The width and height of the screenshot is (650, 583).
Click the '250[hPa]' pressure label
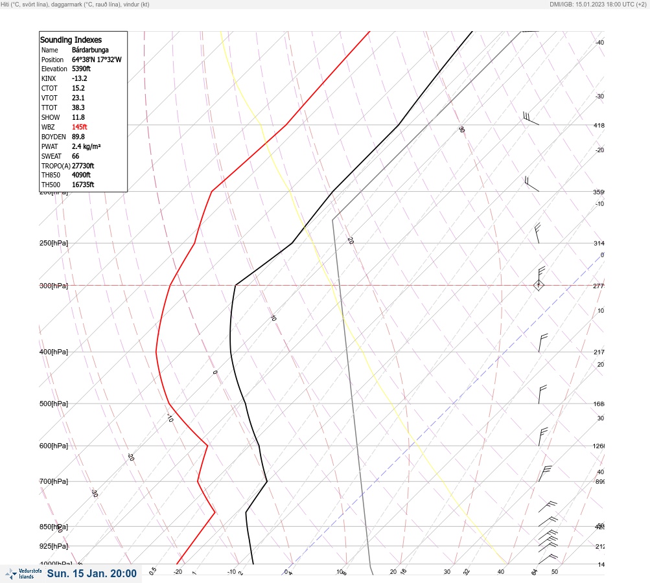pos(54,243)
